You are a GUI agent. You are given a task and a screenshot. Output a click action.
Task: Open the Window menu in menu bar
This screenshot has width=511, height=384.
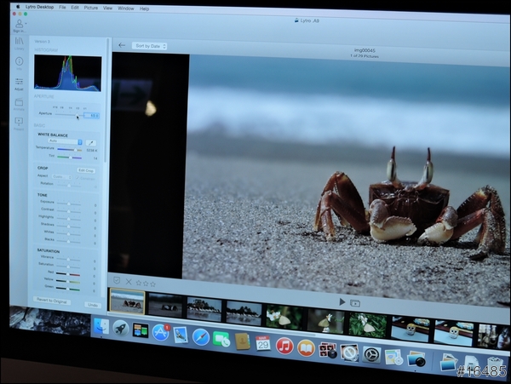(x=125, y=8)
